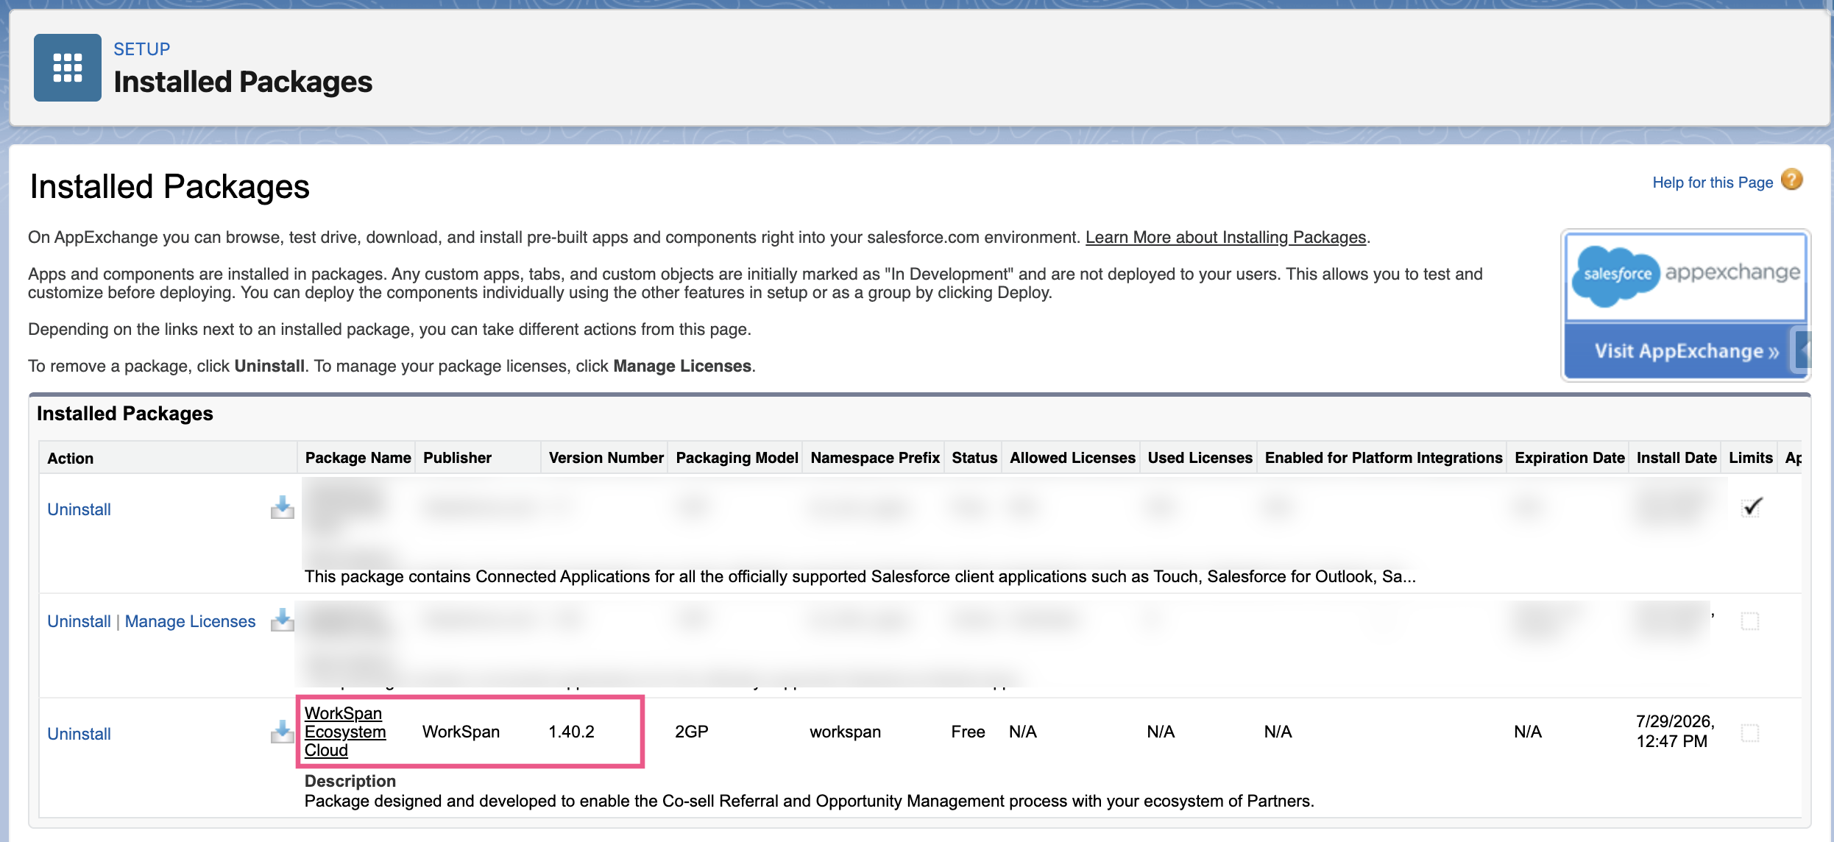The height and width of the screenshot is (842, 1834).
Task: Uninstall the first listed package
Action: (x=79, y=509)
